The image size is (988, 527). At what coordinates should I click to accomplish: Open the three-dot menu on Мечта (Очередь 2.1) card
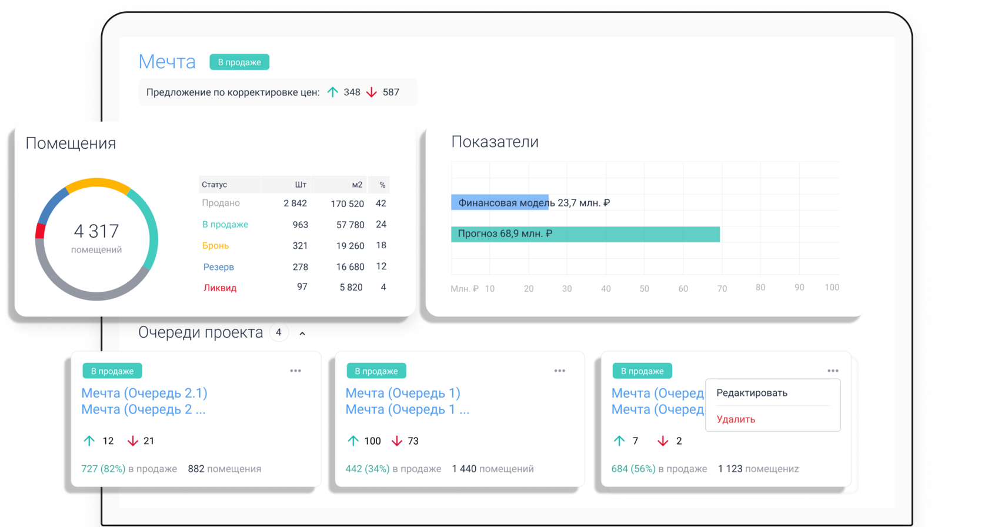point(295,371)
